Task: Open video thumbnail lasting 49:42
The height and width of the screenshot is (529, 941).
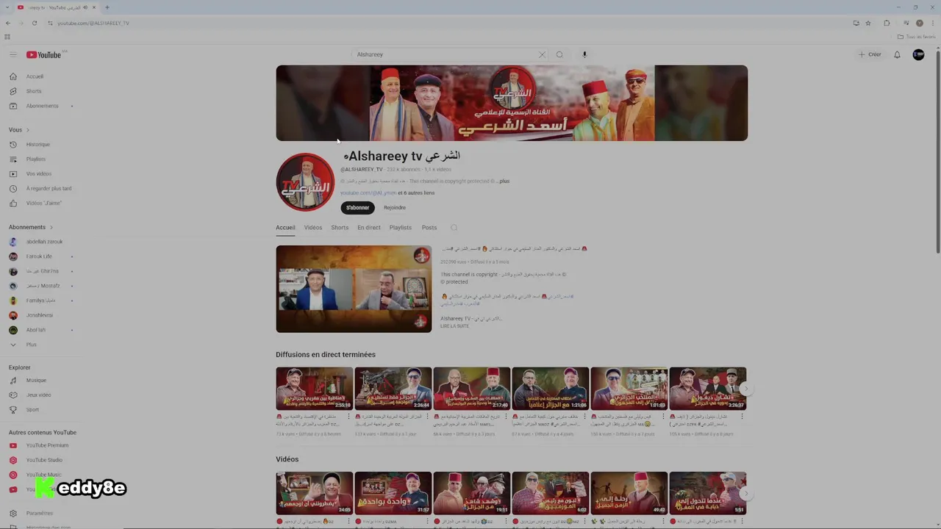Action: (x=629, y=493)
